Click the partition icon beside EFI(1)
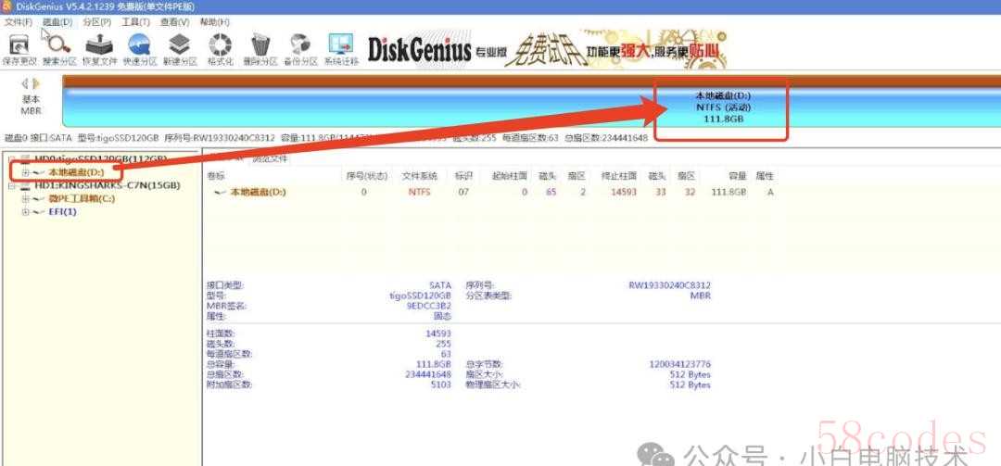This screenshot has width=1001, height=466. [40, 211]
